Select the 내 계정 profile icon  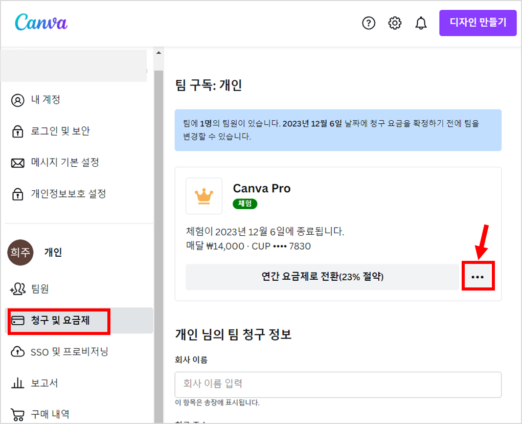coord(18,100)
